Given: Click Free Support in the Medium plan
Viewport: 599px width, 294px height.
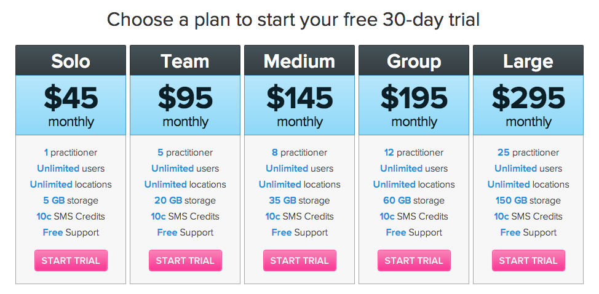Looking at the screenshot, I should [x=299, y=232].
